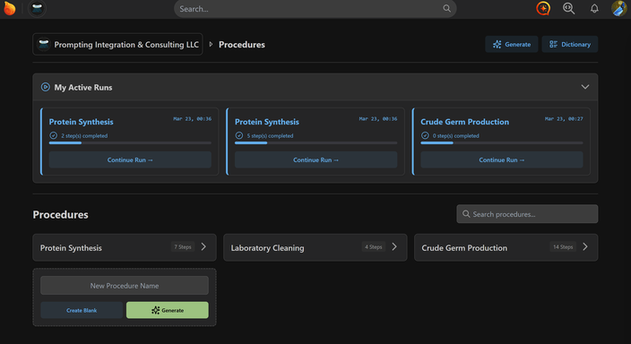Click progress bar of 2 steps Protein Synthesis run
Viewport: 631px width, 344px height.
click(130, 142)
